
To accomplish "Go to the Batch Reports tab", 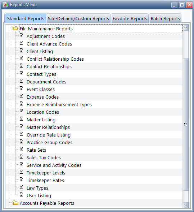I will 165,18.
